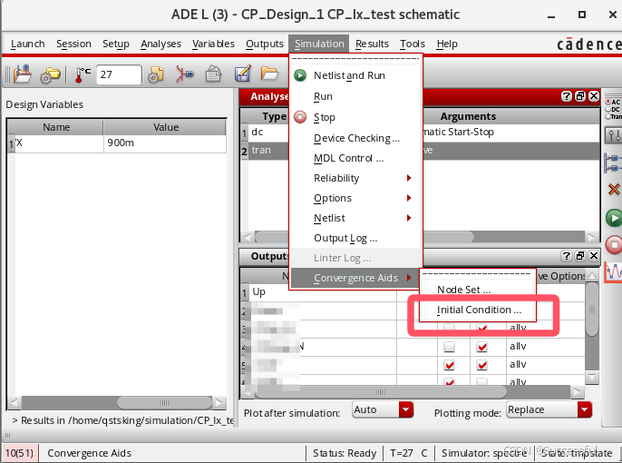Open the Analyses menu
622x463 pixels.
(x=160, y=44)
